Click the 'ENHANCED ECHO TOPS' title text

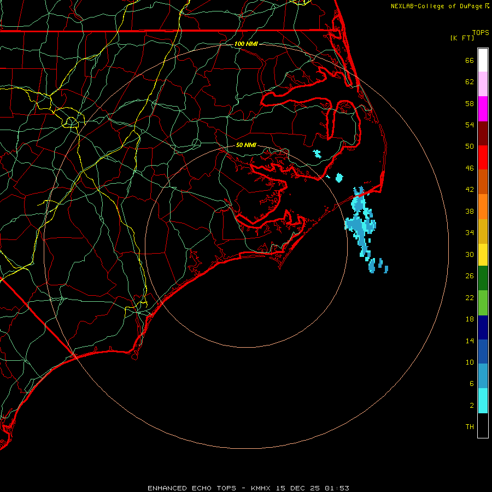(x=192, y=488)
